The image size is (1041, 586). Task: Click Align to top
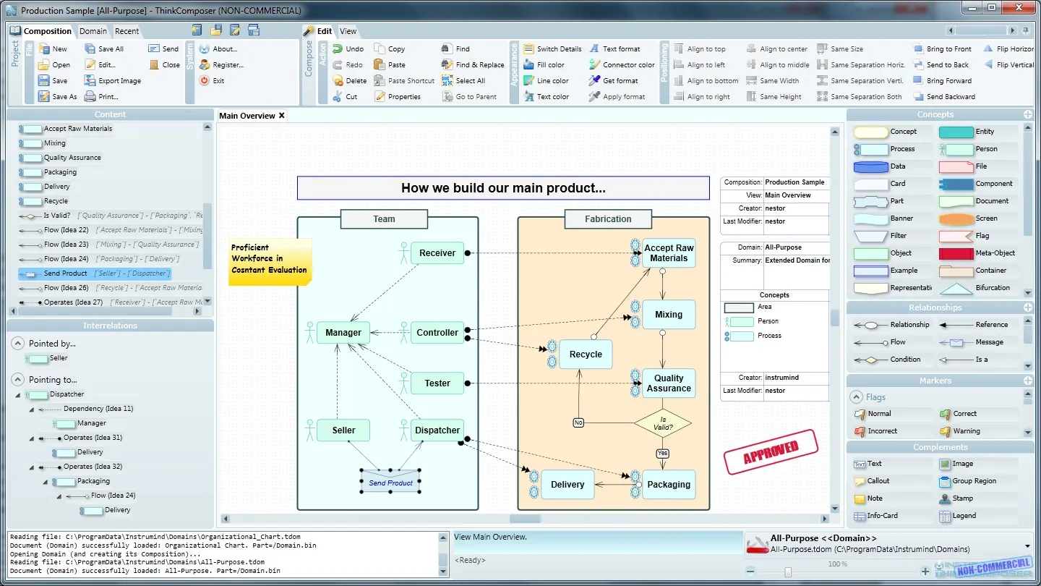pos(699,49)
